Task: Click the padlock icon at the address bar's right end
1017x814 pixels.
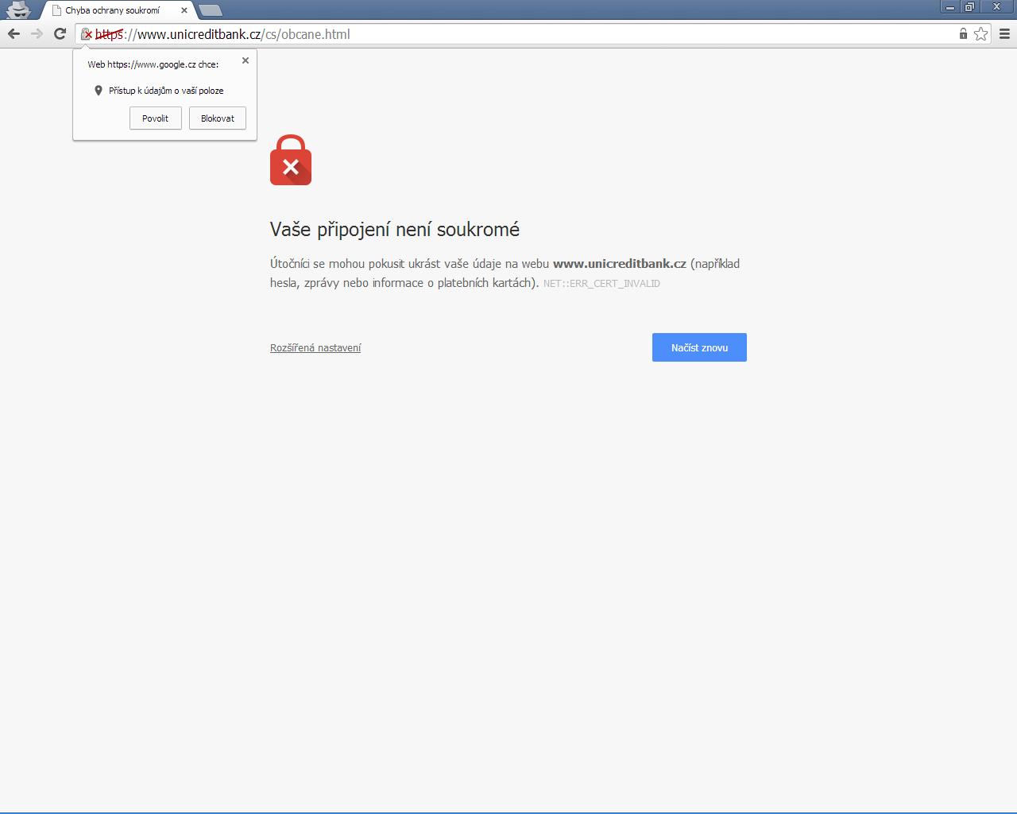Action: 963,33
